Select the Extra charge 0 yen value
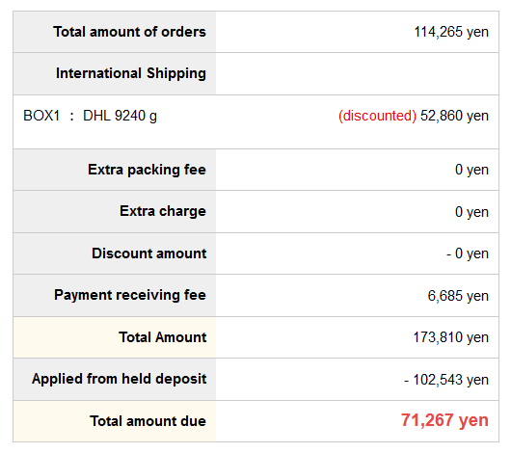 pyautogui.click(x=471, y=212)
